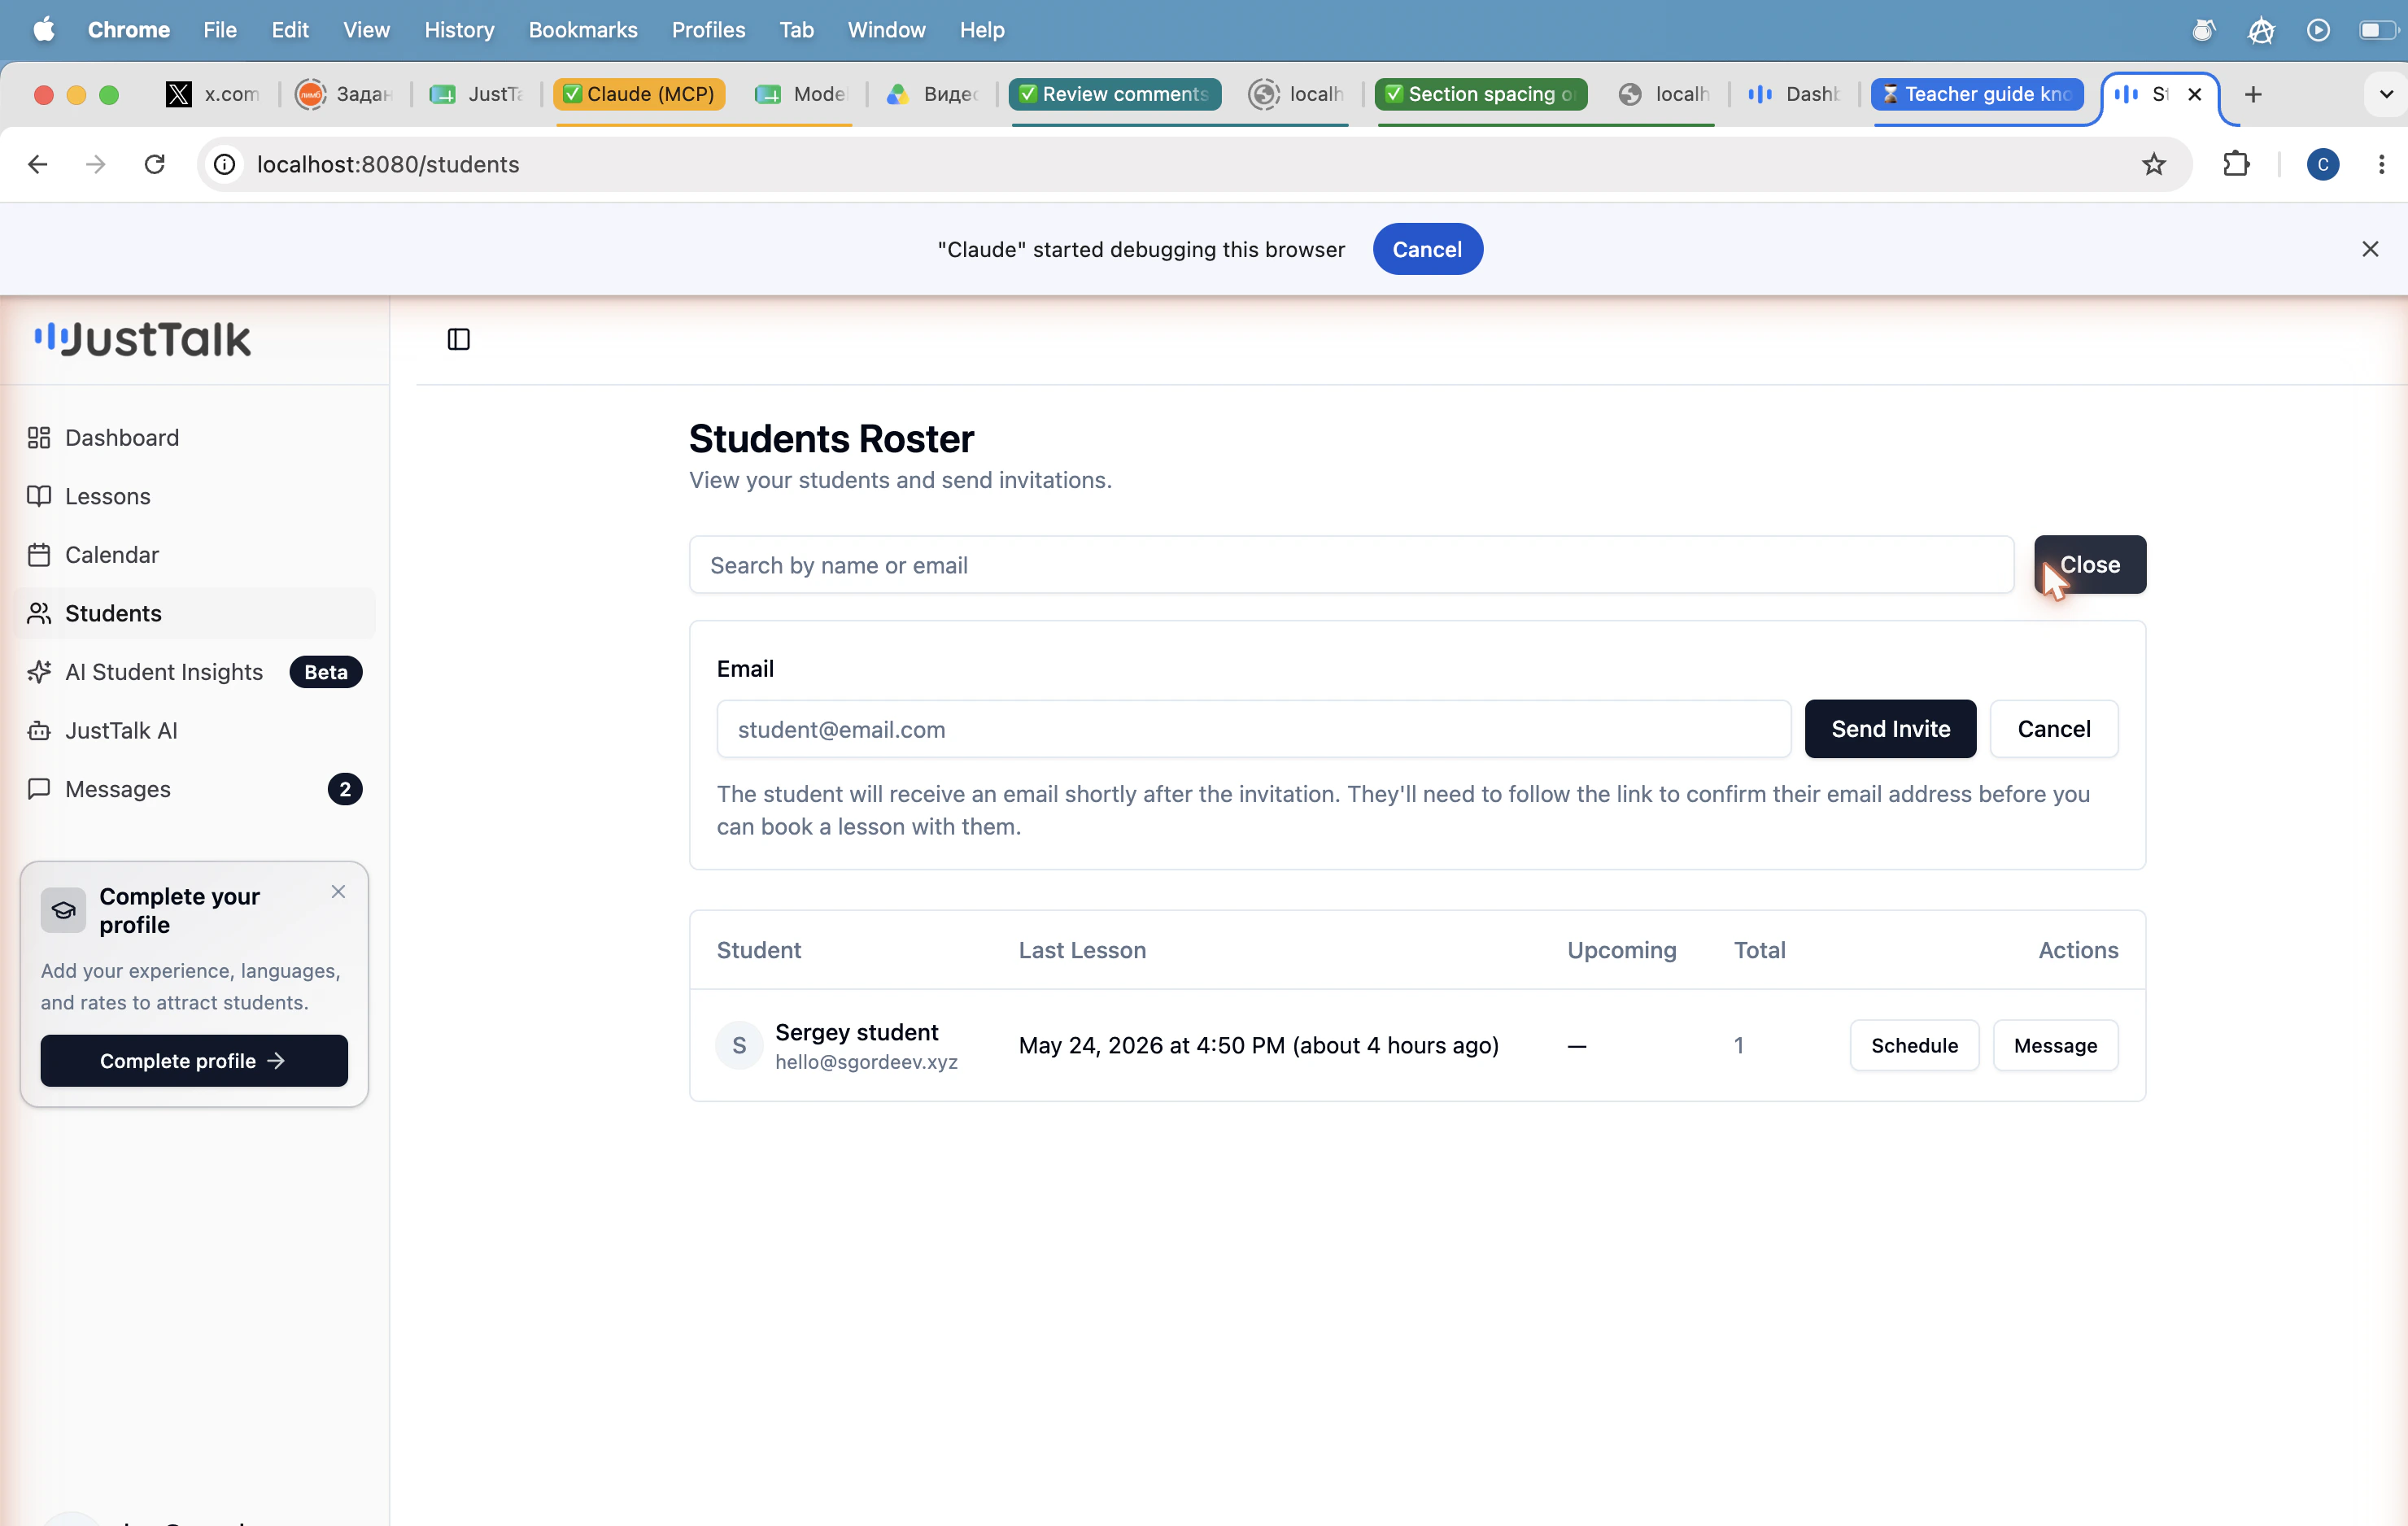Open the Window menu

pyautogui.click(x=886, y=30)
